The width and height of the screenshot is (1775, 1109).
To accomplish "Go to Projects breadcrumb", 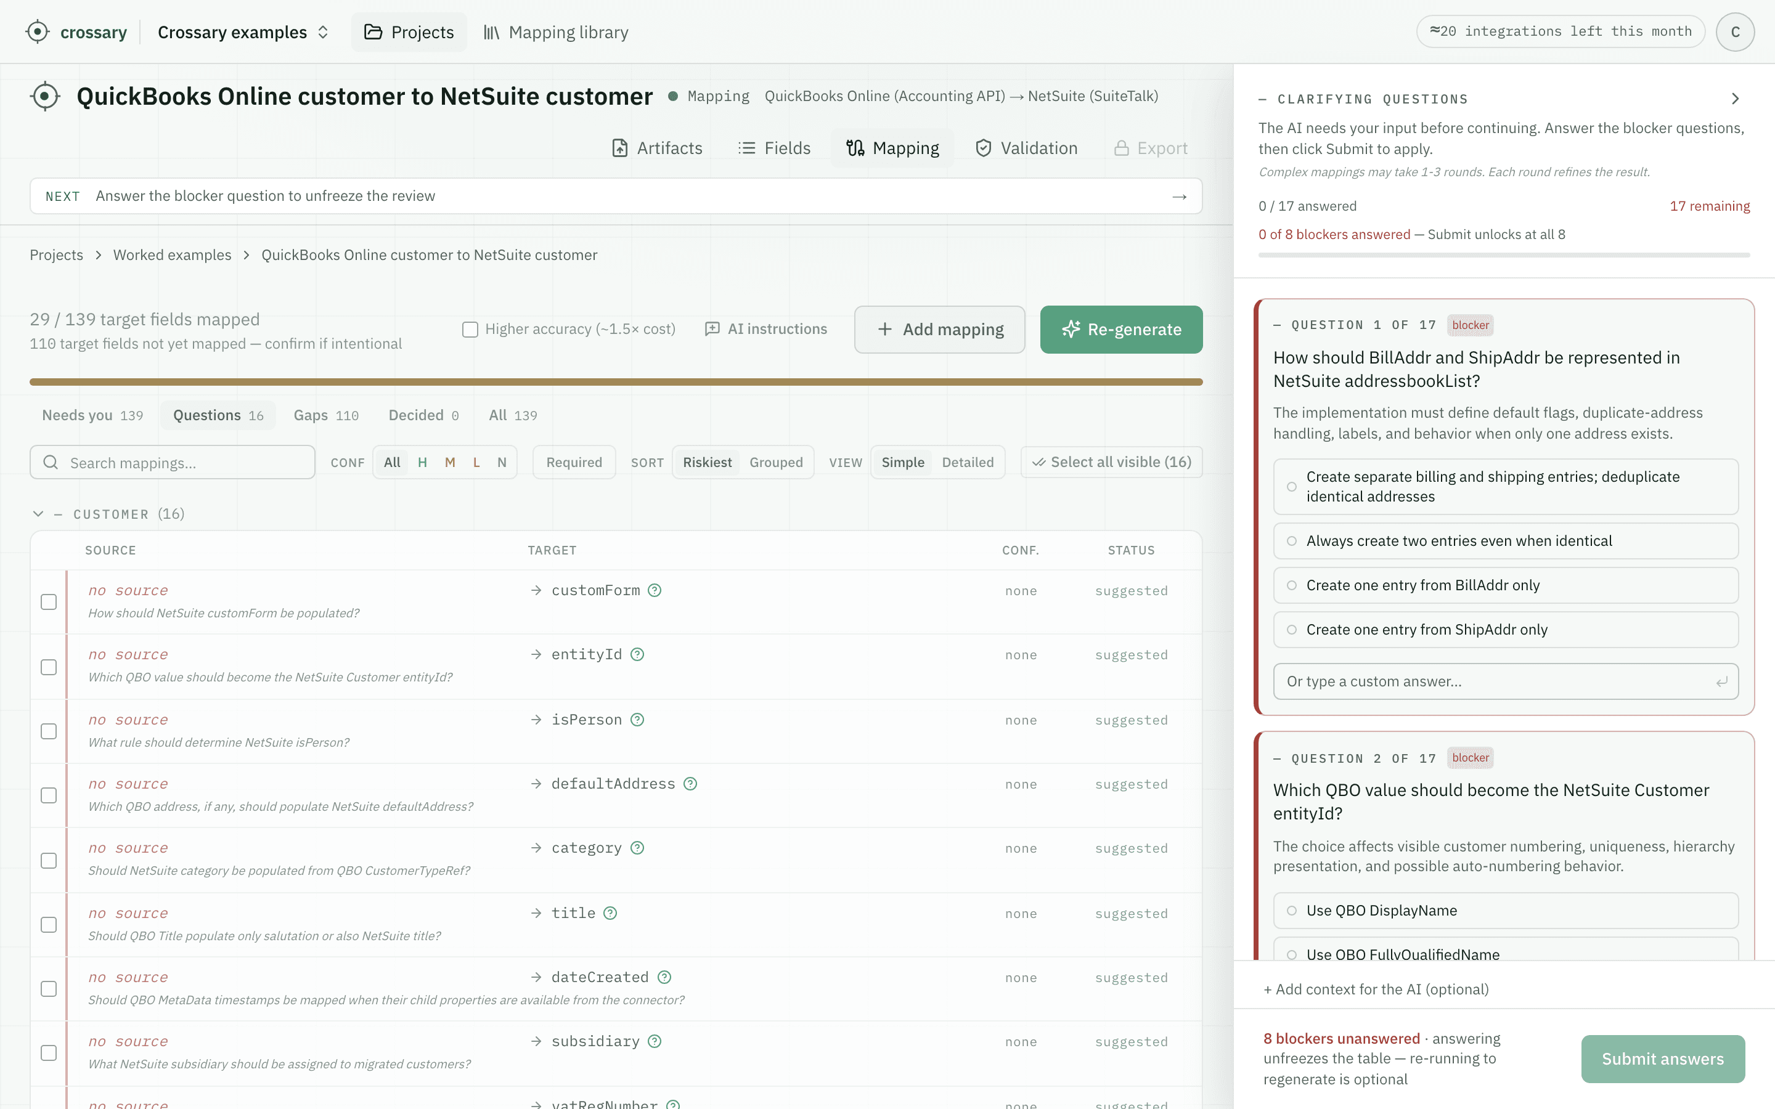I will [57, 254].
